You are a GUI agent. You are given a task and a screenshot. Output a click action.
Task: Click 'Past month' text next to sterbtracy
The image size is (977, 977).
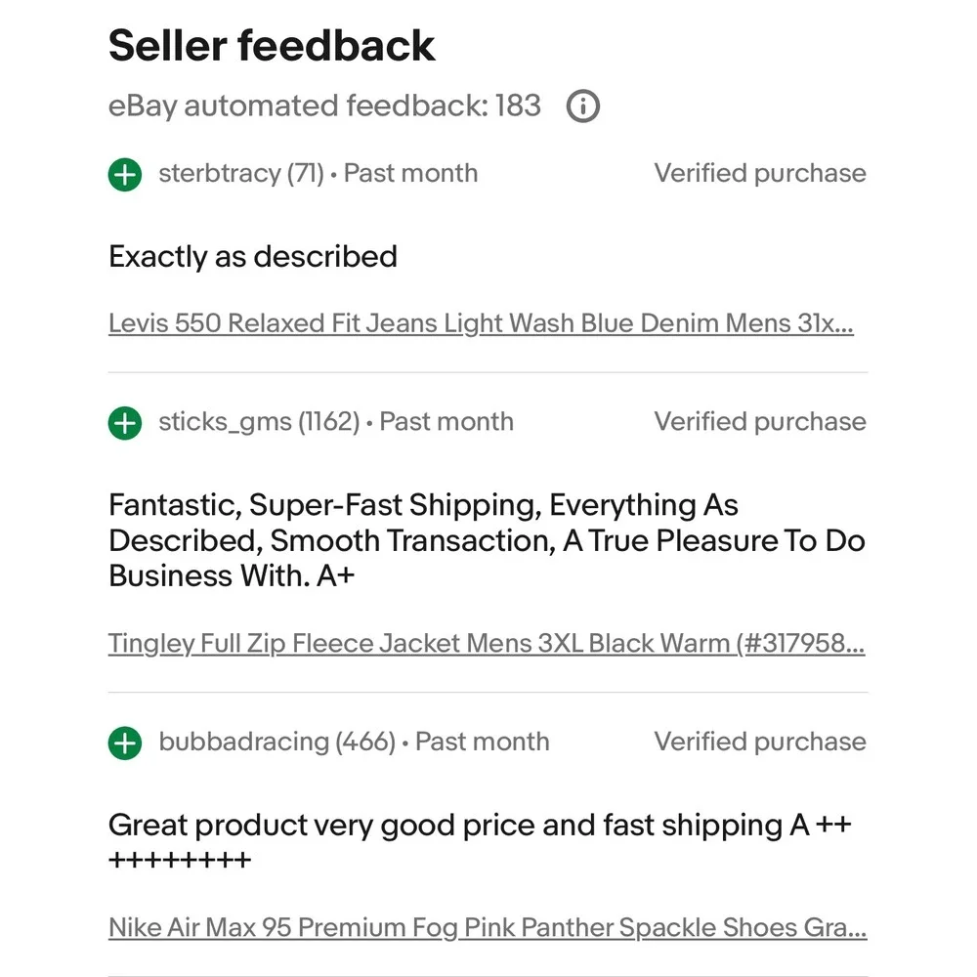[411, 173]
